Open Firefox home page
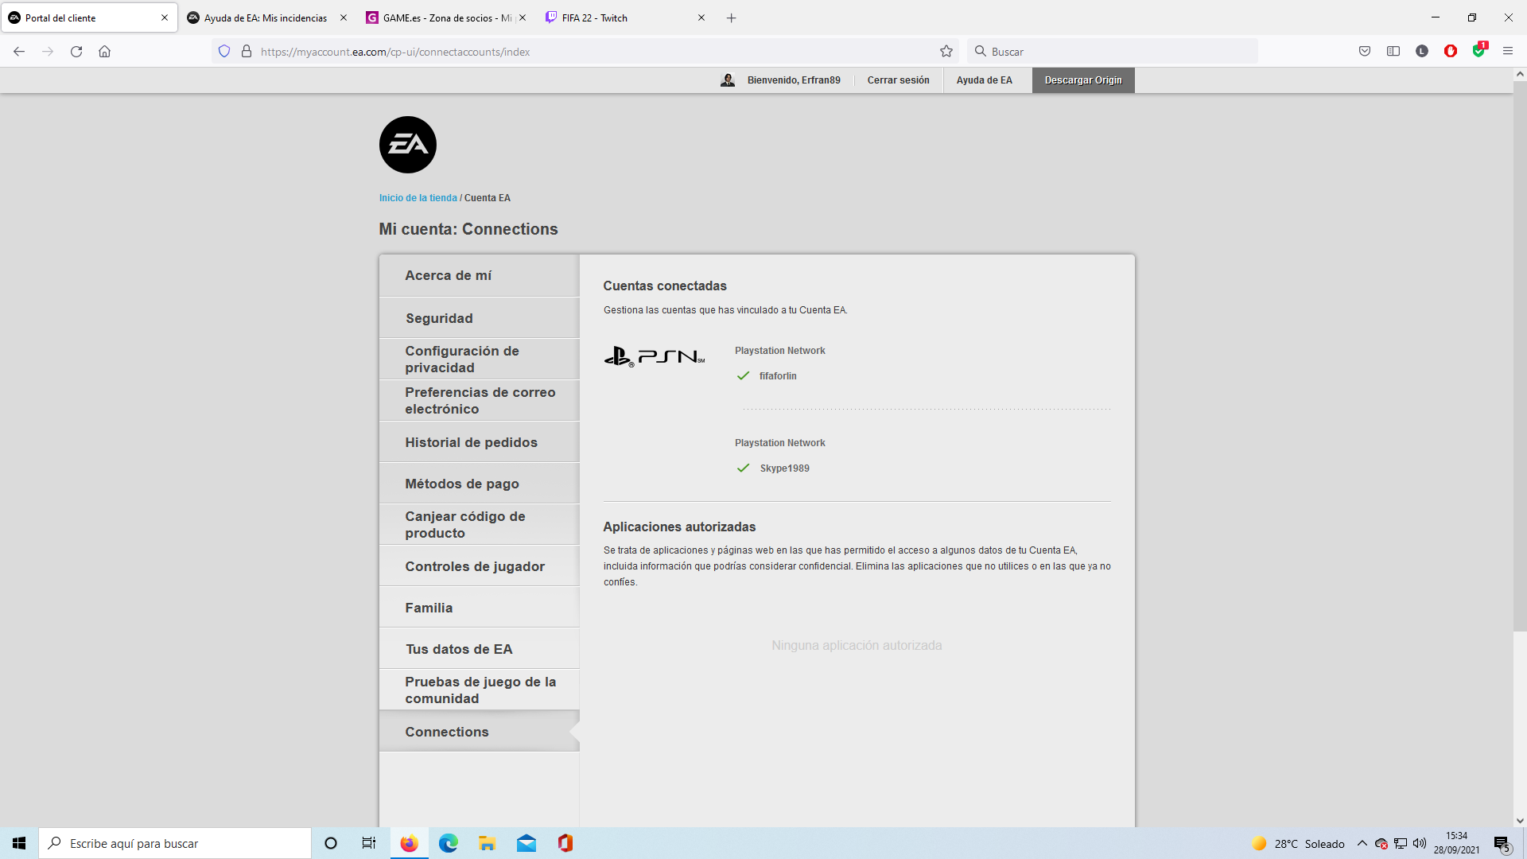Image resolution: width=1527 pixels, height=859 pixels. tap(104, 52)
